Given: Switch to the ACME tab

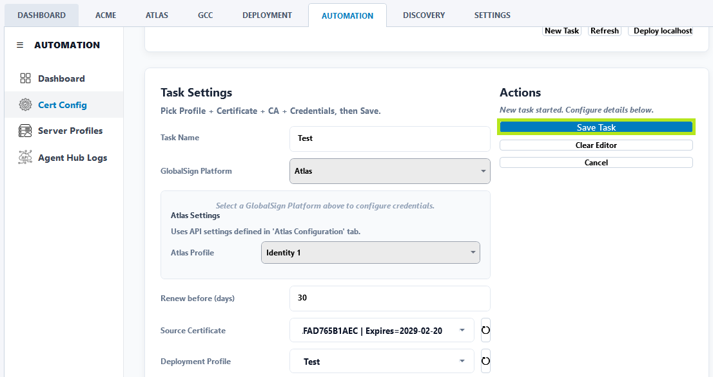Looking at the screenshot, I should point(106,15).
